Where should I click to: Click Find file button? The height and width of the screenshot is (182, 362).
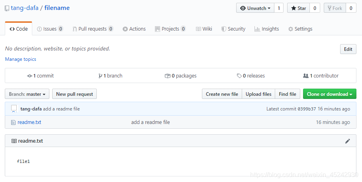[x=288, y=94]
